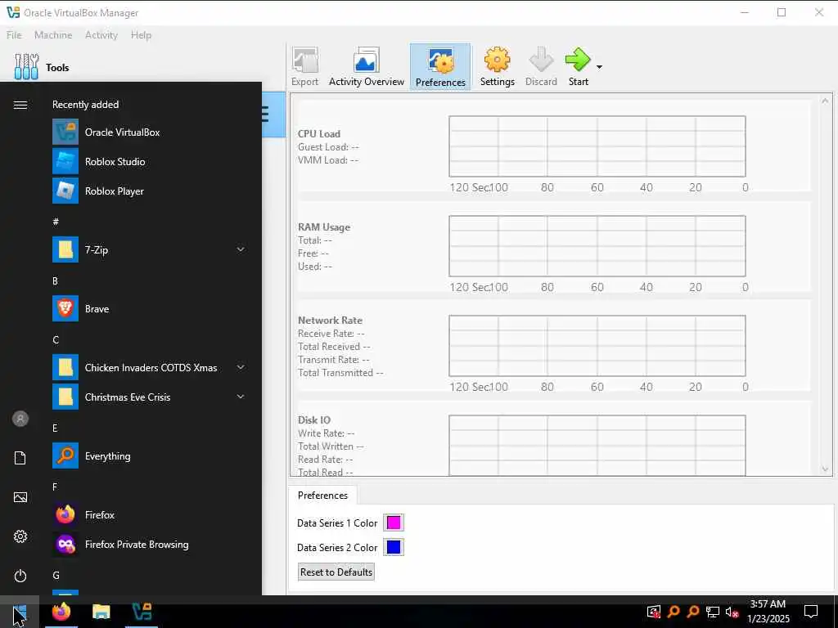Open the notification center icon
The height and width of the screenshot is (628, 838).
point(811,612)
